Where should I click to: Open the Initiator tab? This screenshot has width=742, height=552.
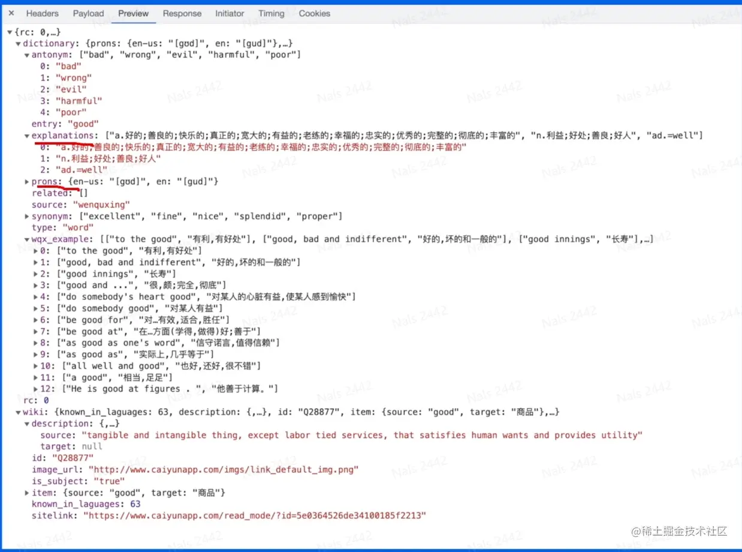click(x=230, y=13)
